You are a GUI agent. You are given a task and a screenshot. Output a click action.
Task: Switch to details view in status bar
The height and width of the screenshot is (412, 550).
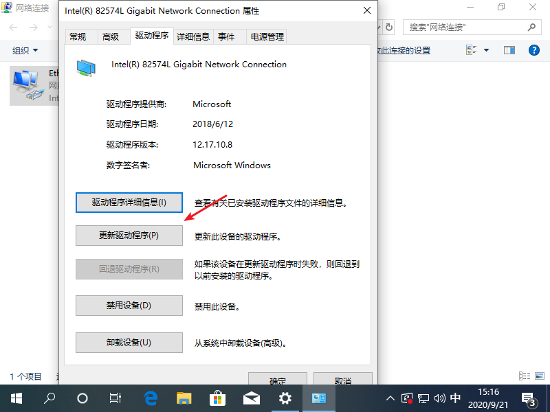(525, 376)
